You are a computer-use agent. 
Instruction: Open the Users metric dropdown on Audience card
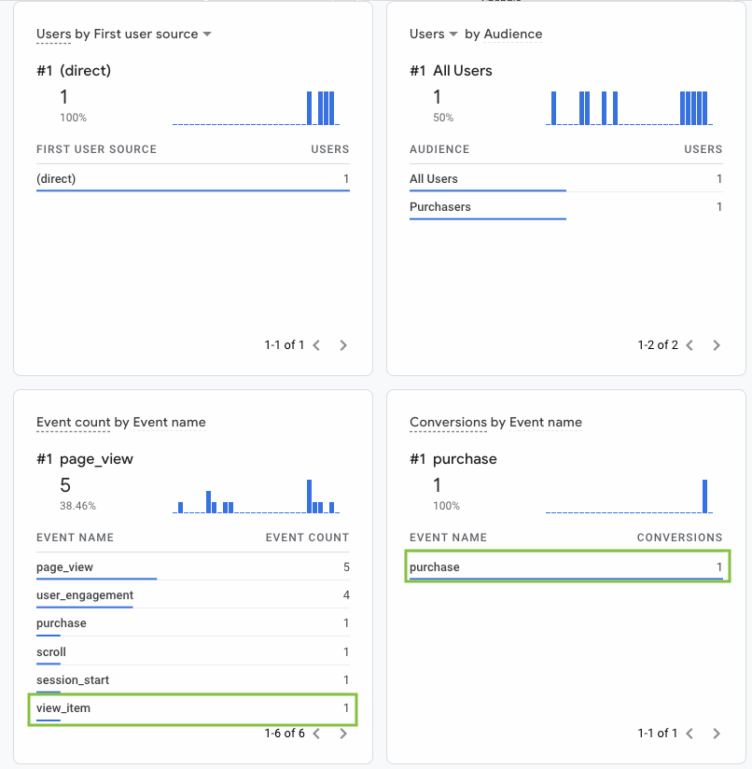point(429,34)
